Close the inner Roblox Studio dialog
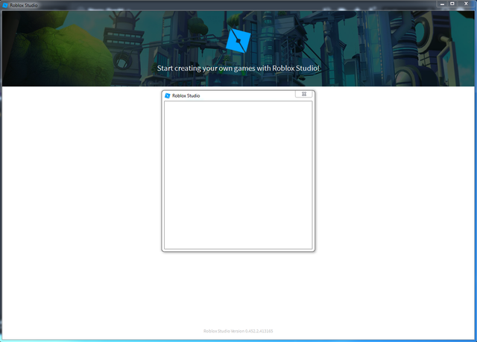 pyautogui.click(x=303, y=94)
